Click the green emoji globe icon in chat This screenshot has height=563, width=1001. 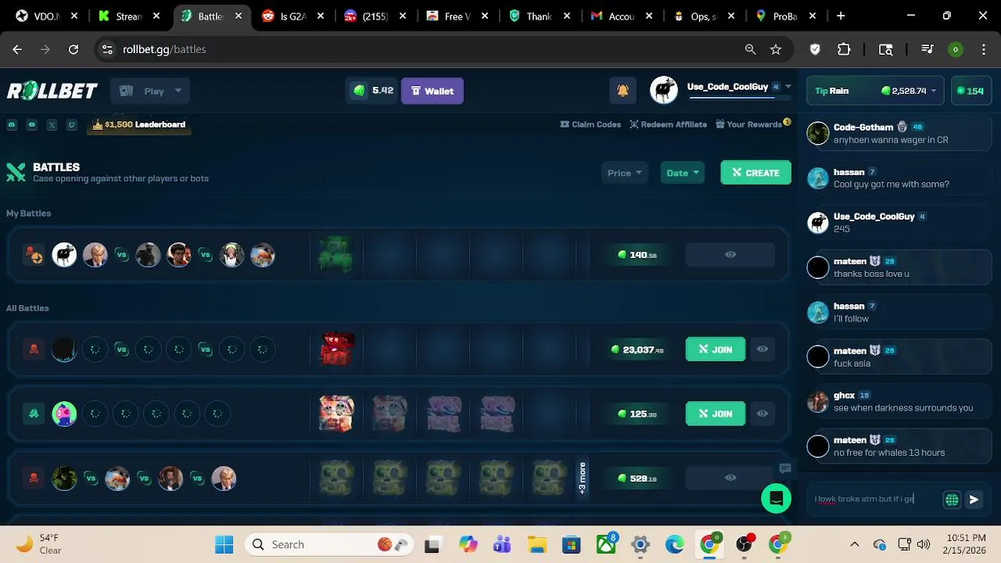click(x=952, y=500)
